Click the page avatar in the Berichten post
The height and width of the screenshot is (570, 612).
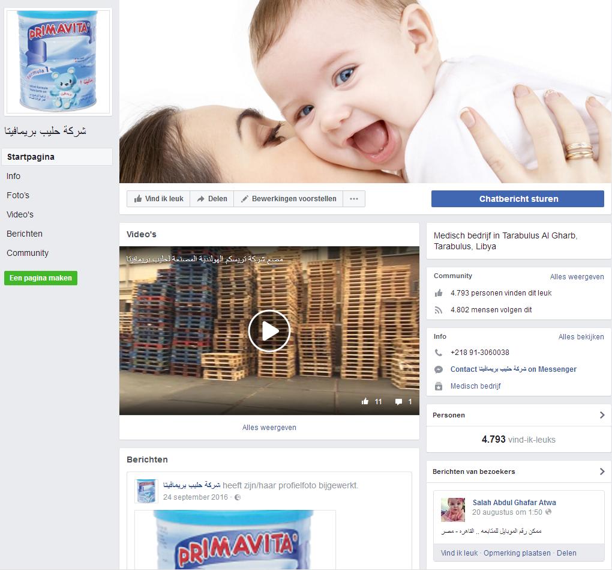tap(146, 491)
